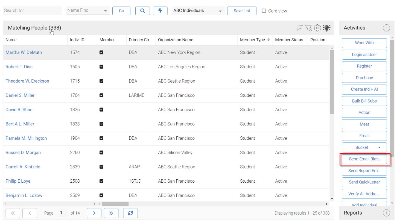Click the refresh results icon button
This screenshot has height=222, width=397.
tap(130, 213)
